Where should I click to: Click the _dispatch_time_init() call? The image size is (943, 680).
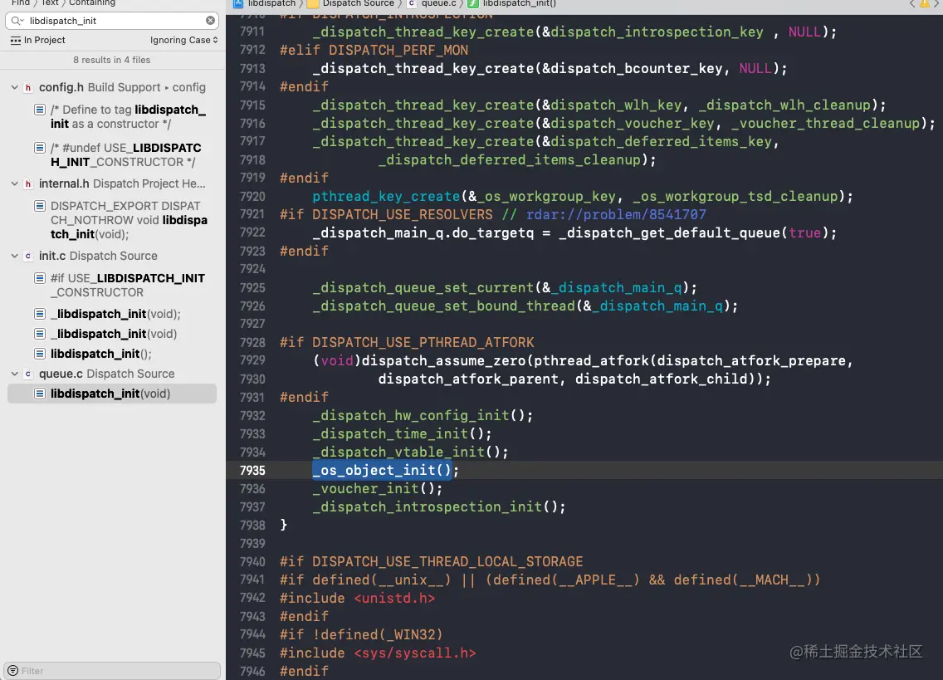[x=402, y=434]
